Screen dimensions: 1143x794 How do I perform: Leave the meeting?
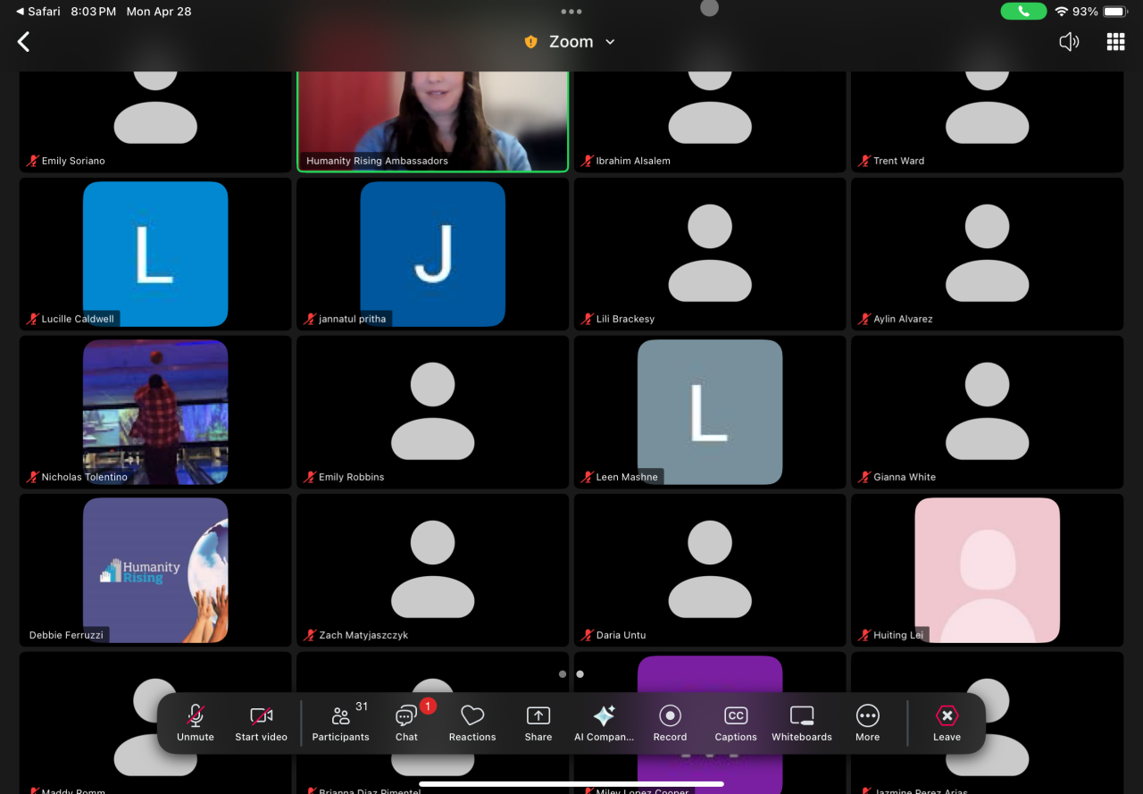click(x=947, y=723)
